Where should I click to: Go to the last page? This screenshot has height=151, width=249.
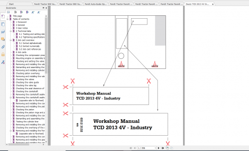[x=163, y=148]
